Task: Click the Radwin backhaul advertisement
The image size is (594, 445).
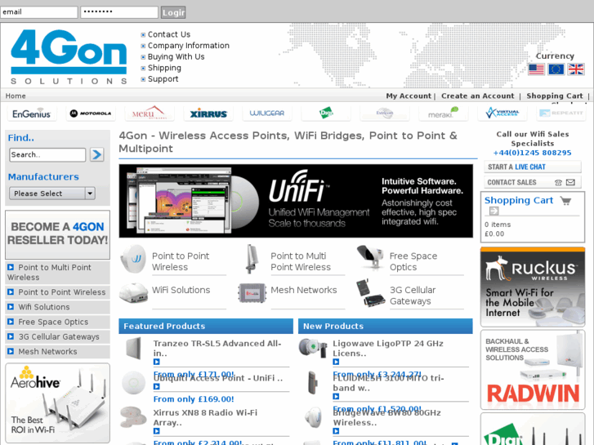Action: click(x=533, y=370)
